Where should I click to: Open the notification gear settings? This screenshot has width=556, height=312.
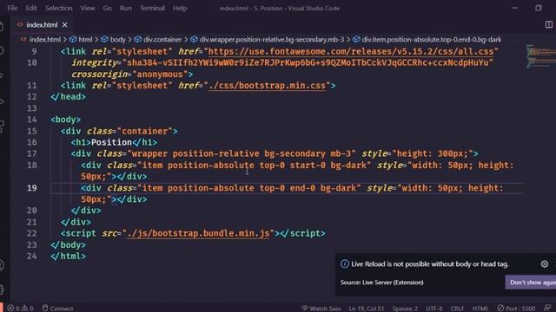coord(545,263)
